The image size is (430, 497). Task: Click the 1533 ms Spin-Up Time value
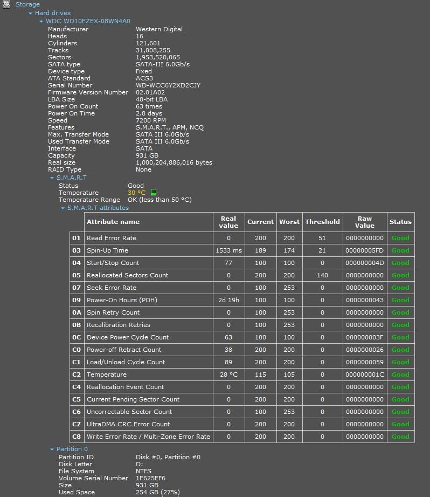[x=228, y=250]
